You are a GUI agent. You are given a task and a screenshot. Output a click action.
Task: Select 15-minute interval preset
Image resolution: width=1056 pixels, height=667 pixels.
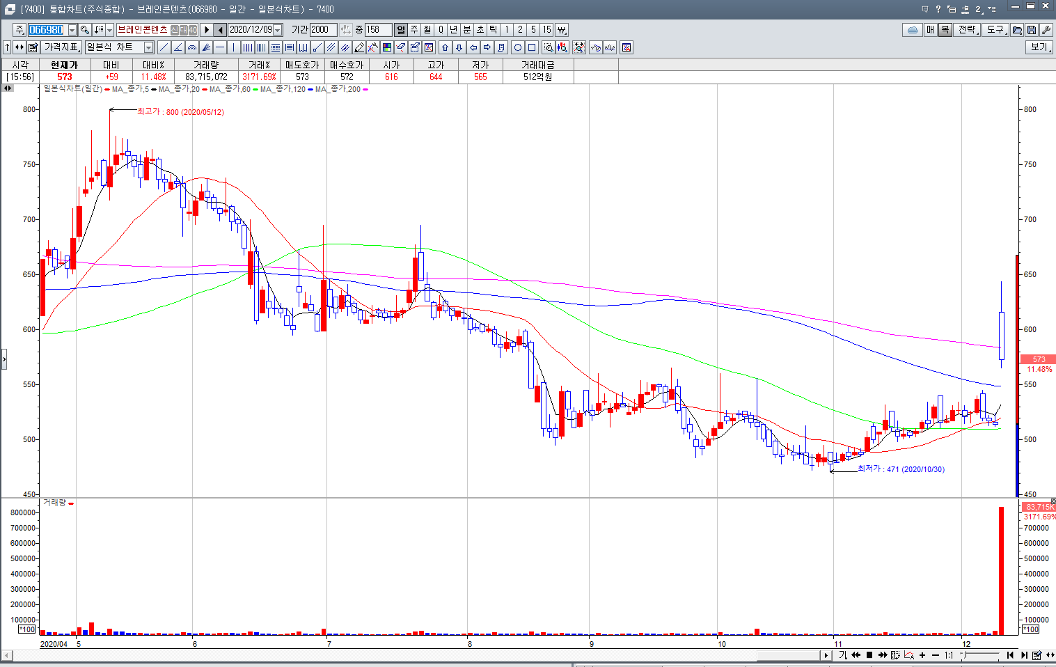[x=547, y=30]
